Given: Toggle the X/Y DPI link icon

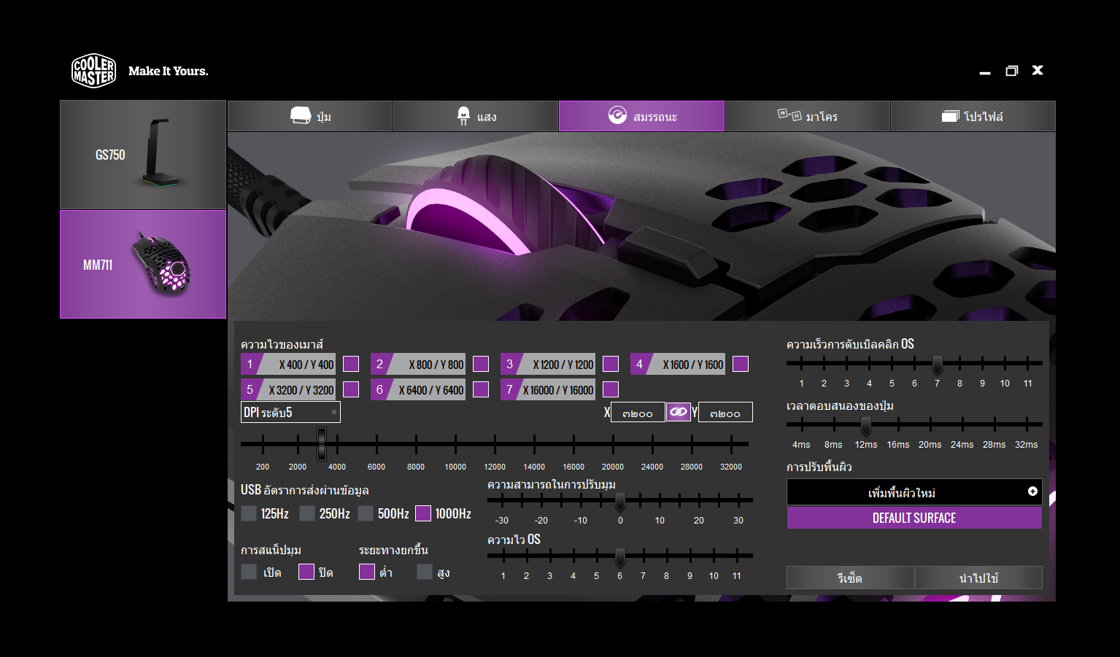Looking at the screenshot, I should point(679,412).
